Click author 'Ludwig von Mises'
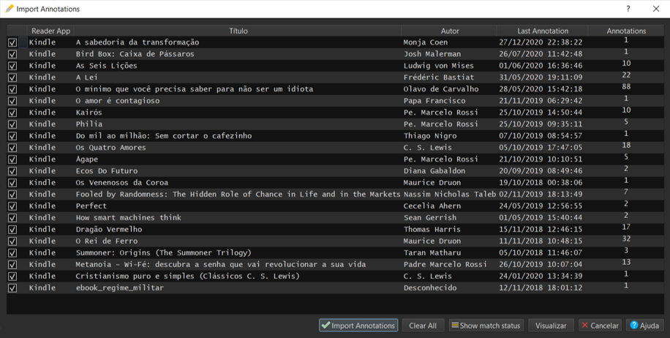 tap(439, 65)
